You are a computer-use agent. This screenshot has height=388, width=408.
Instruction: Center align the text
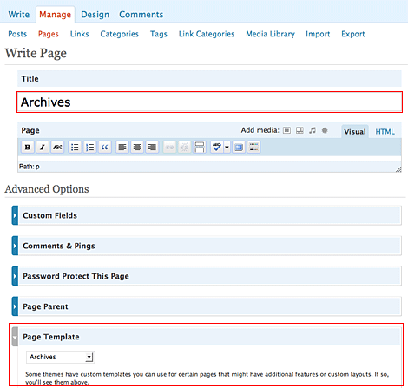click(137, 148)
